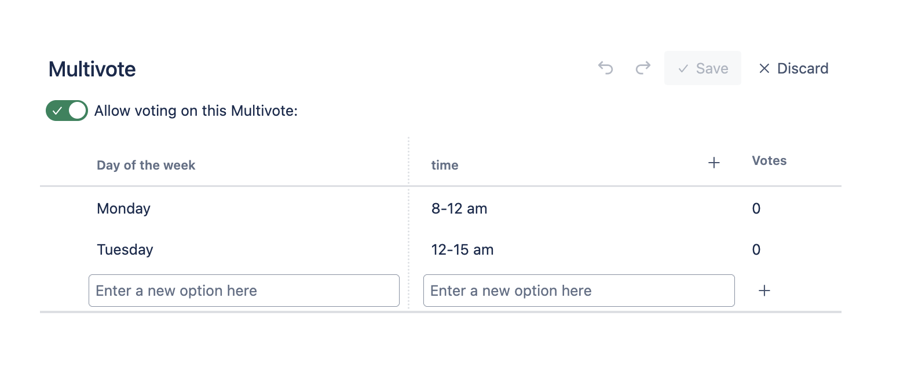Disable the Allow voting toggle switch
The image size is (900, 382).
[67, 111]
